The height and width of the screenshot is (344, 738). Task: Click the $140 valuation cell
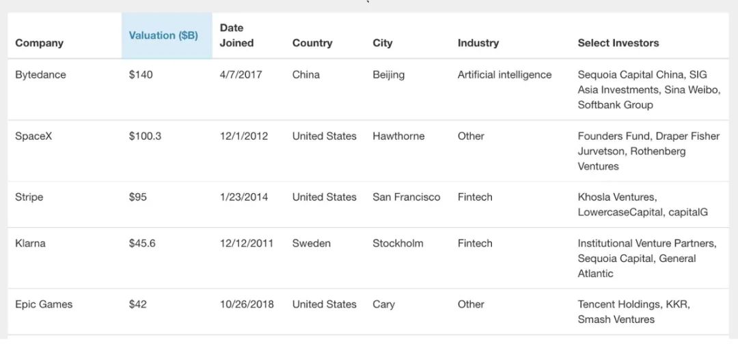coord(141,74)
